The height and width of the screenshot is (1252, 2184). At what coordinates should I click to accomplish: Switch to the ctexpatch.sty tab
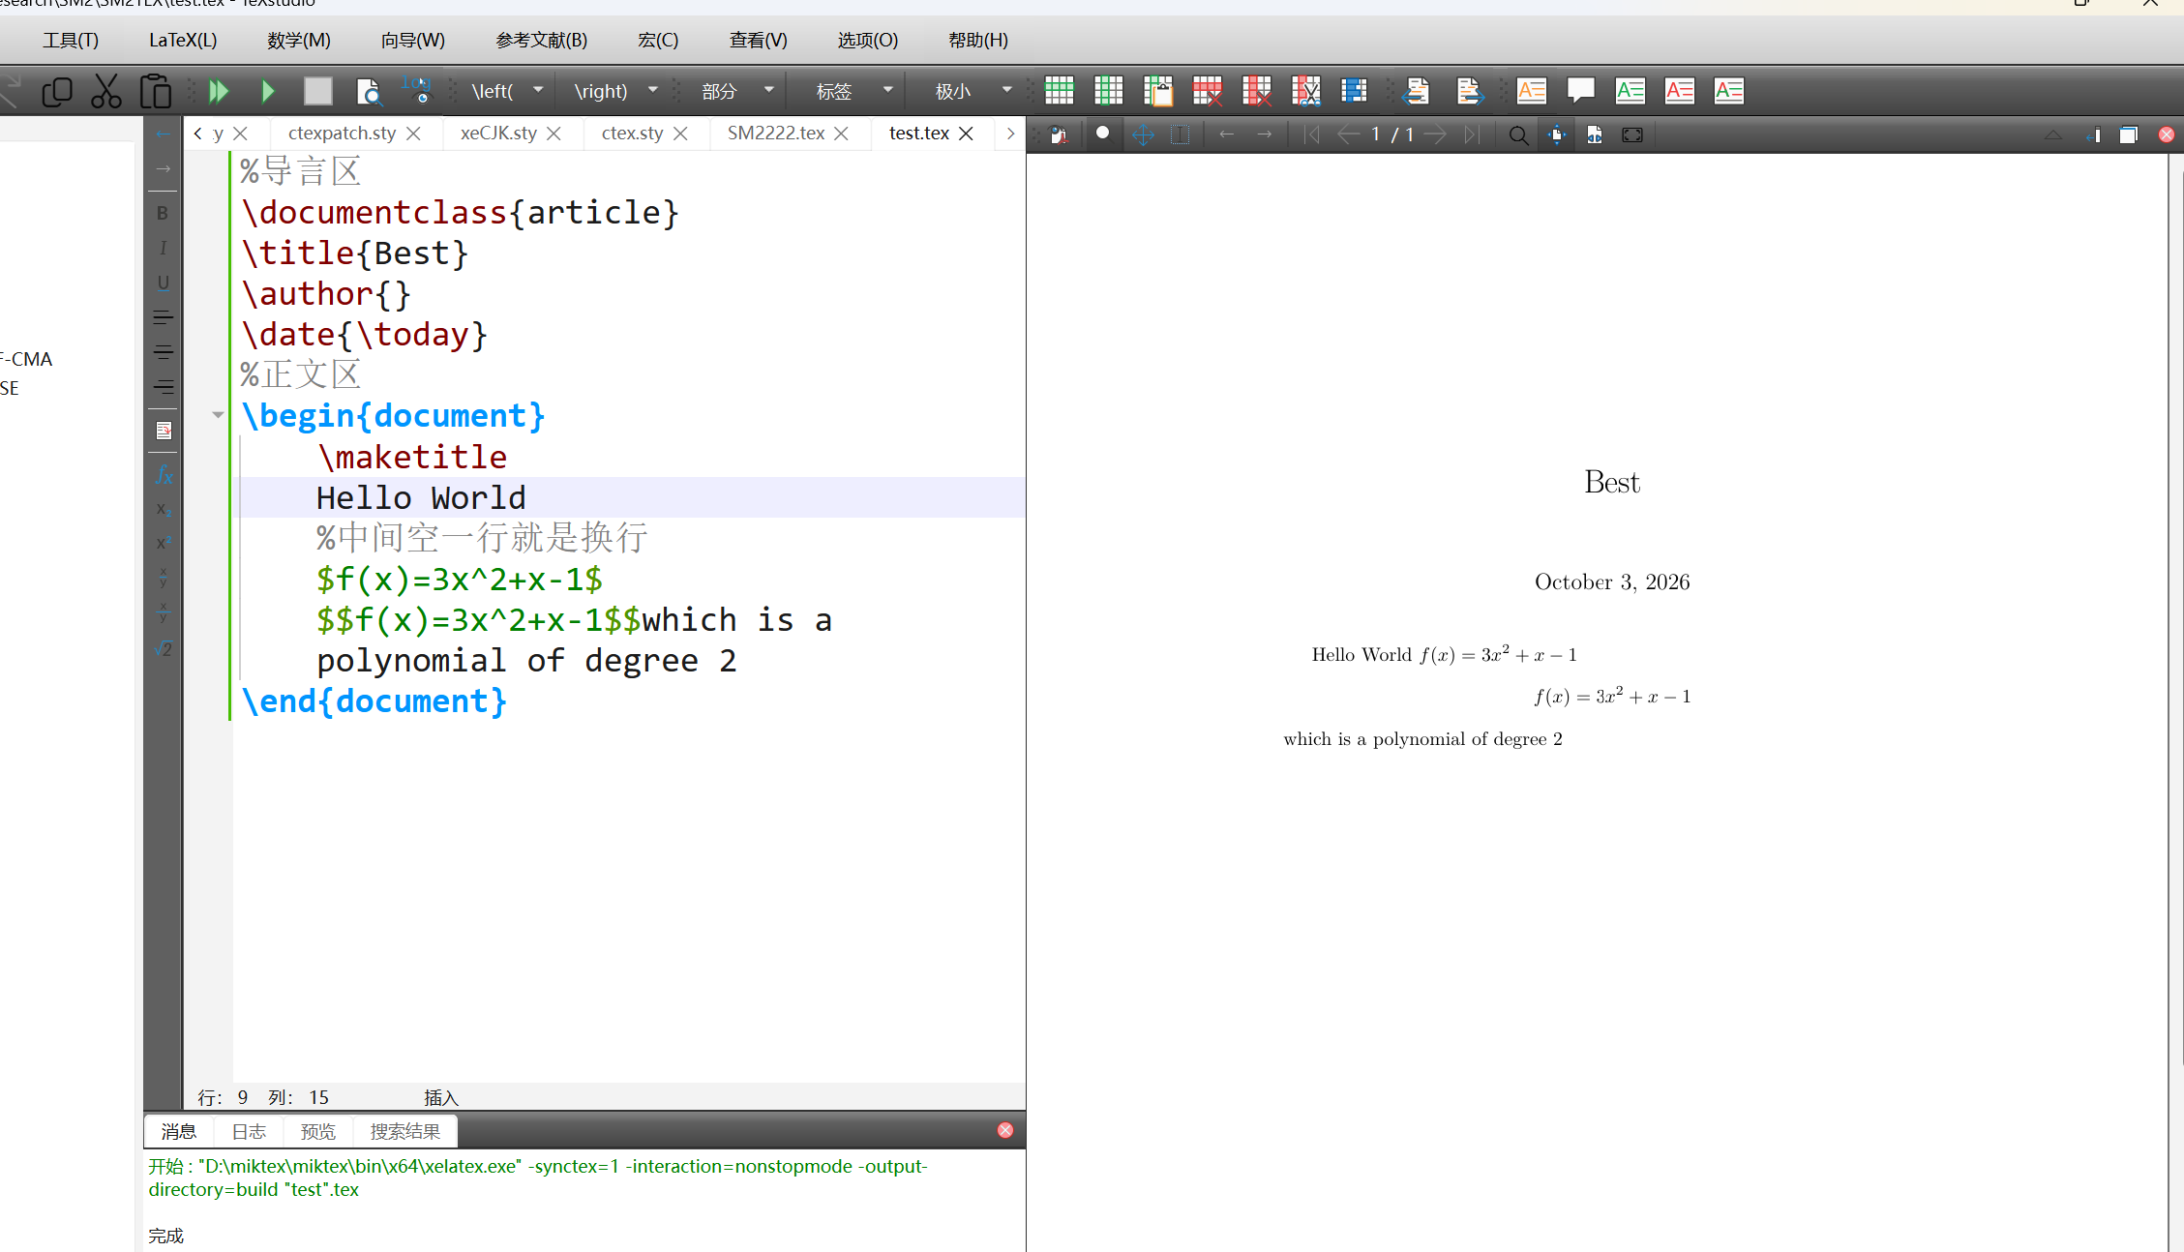click(342, 133)
